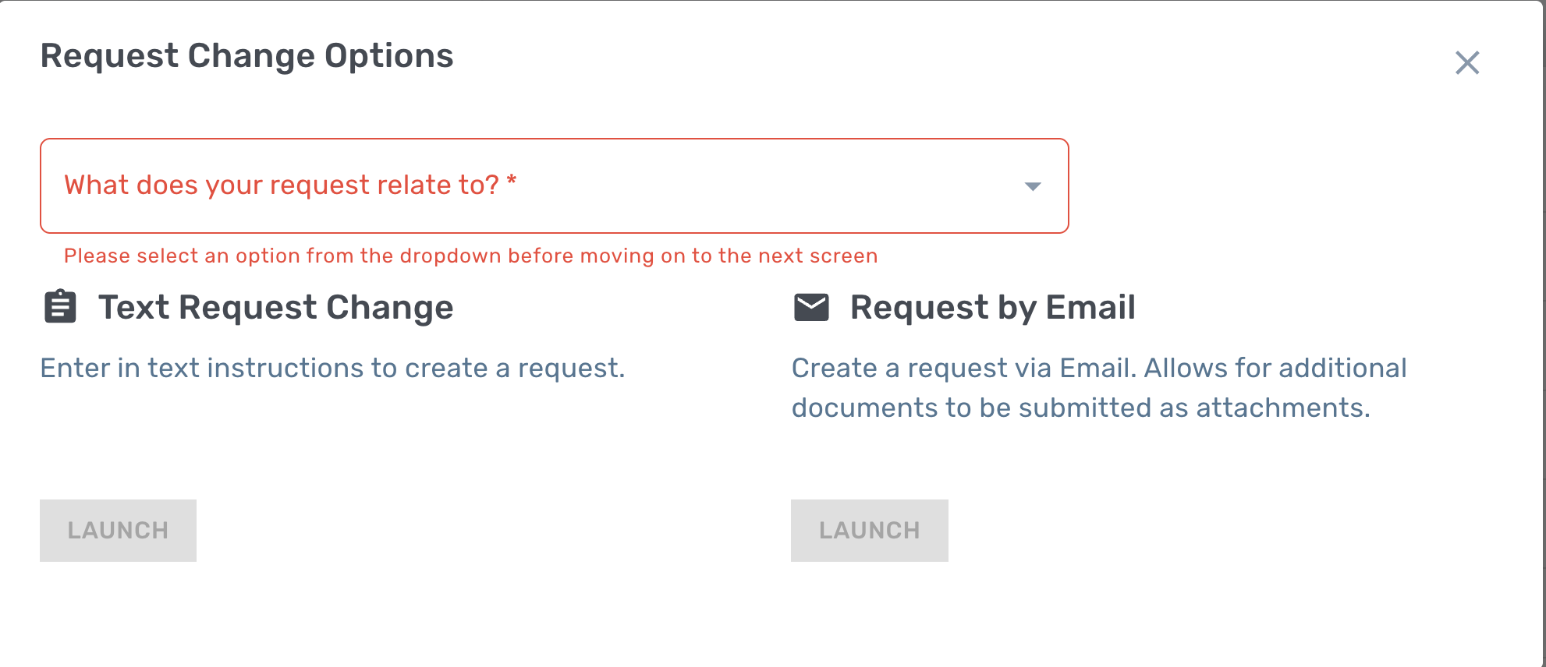Image resolution: width=1546 pixels, height=667 pixels.
Task: Click the 'Create a request via Email' description line
Action: [x=1098, y=368]
